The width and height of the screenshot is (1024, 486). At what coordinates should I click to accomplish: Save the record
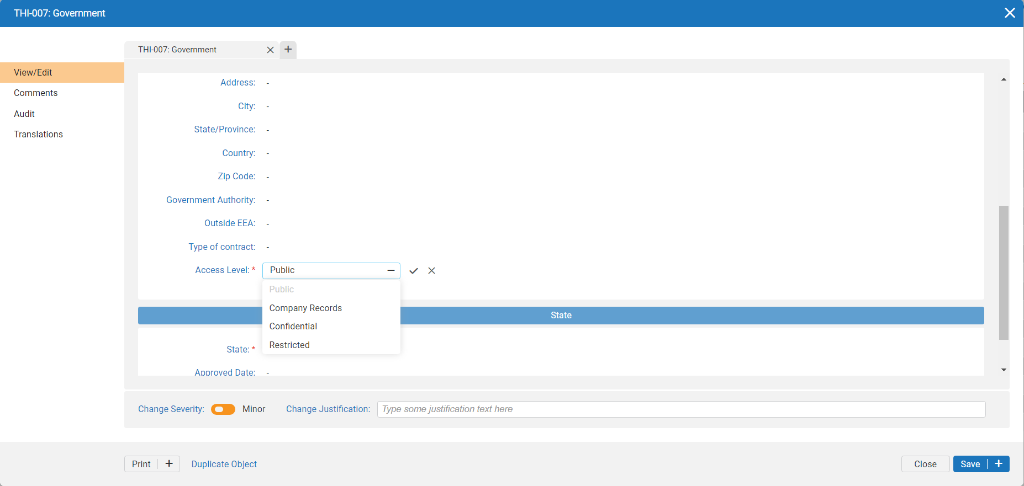tap(970, 464)
